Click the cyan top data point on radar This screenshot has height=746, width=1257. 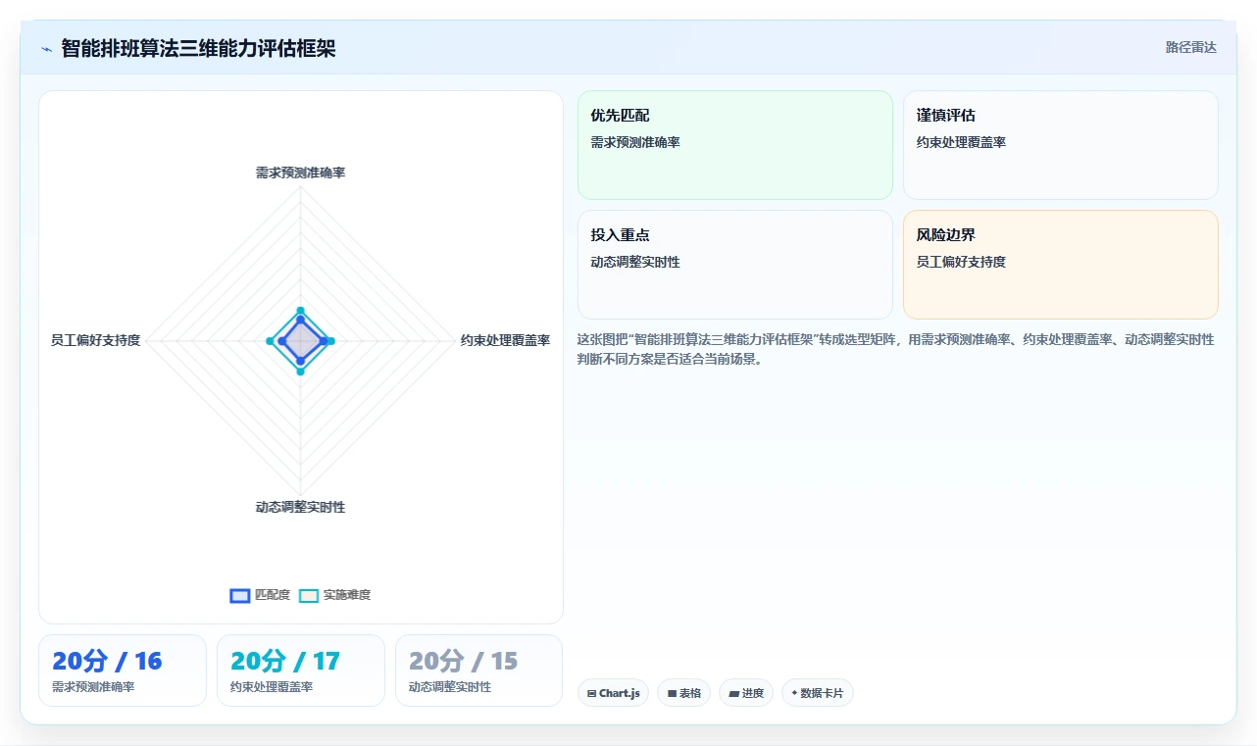pos(301,311)
